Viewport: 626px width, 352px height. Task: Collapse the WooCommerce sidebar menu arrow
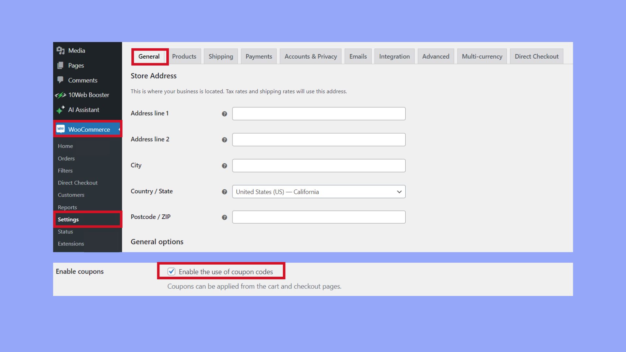click(119, 129)
